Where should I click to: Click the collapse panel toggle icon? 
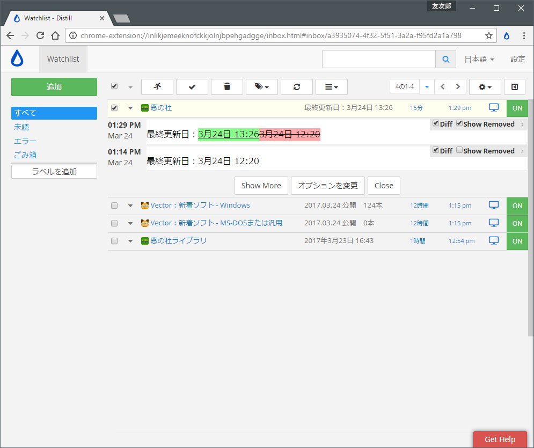(515, 87)
